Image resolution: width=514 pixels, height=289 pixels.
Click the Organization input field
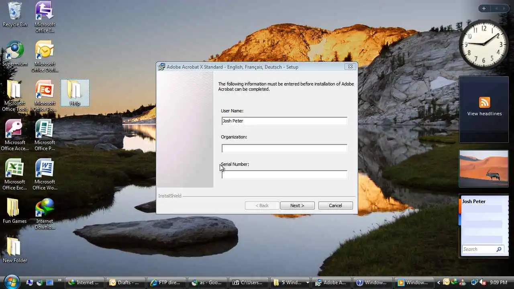[x=284, y=148]
